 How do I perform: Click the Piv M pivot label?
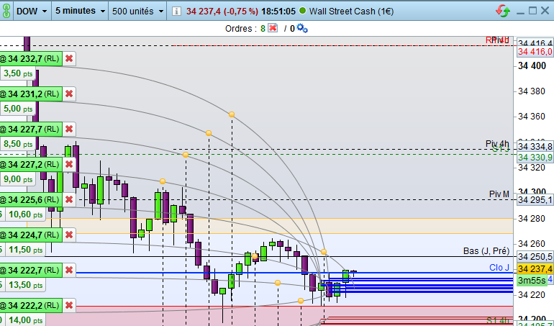(x=499, y=194)
